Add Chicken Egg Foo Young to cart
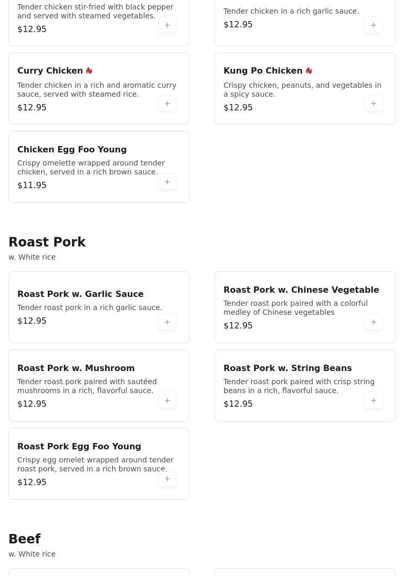The image size is (404, 576). [167, 182]
